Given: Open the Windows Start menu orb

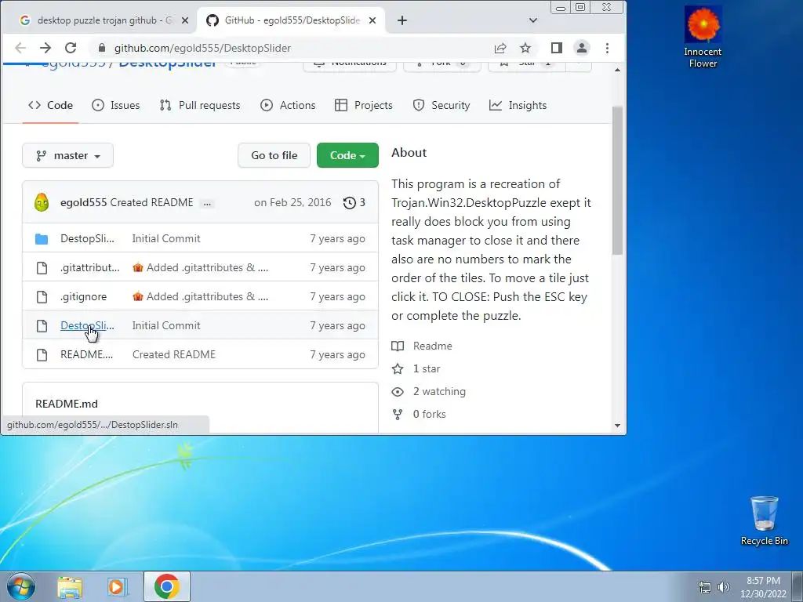Looking at the screenshot, I should 21,586.
